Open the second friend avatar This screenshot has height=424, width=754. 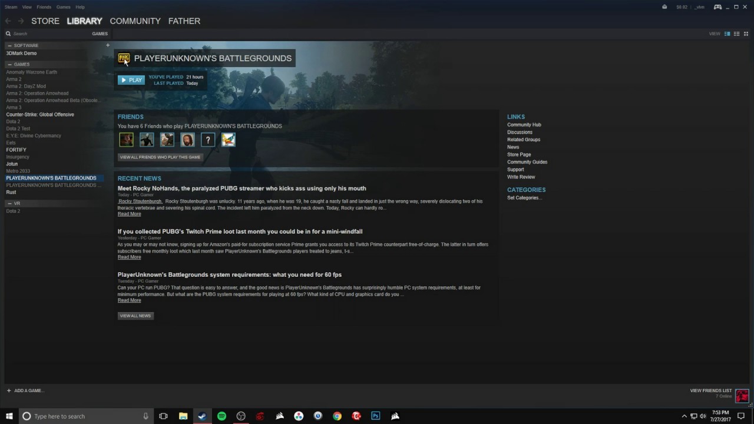click(147, 140)
